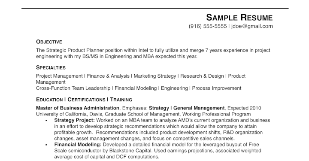Click the Process Improvement specialty text

coord(217,88)
